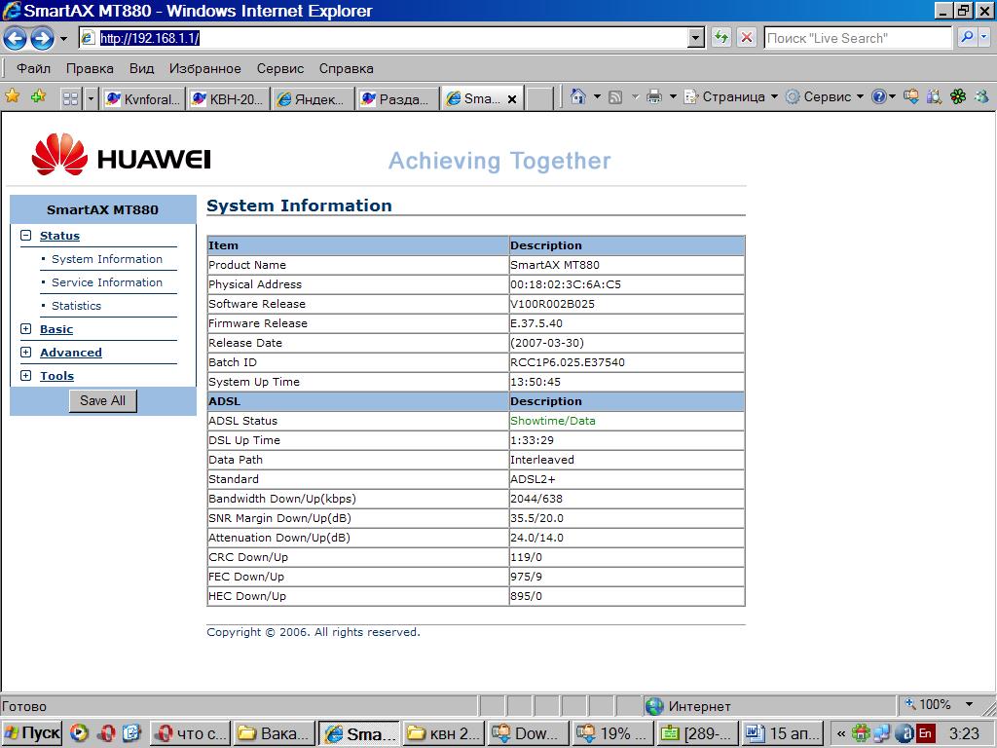Viewport: 997px width, 748px height.
Task: Collapse the Status tree section
Action: [x=25, y=236]
